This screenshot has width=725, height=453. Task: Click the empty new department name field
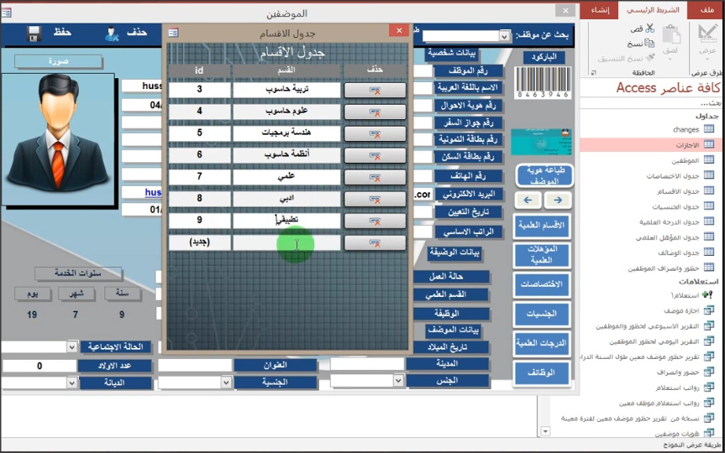click(286, 242)
